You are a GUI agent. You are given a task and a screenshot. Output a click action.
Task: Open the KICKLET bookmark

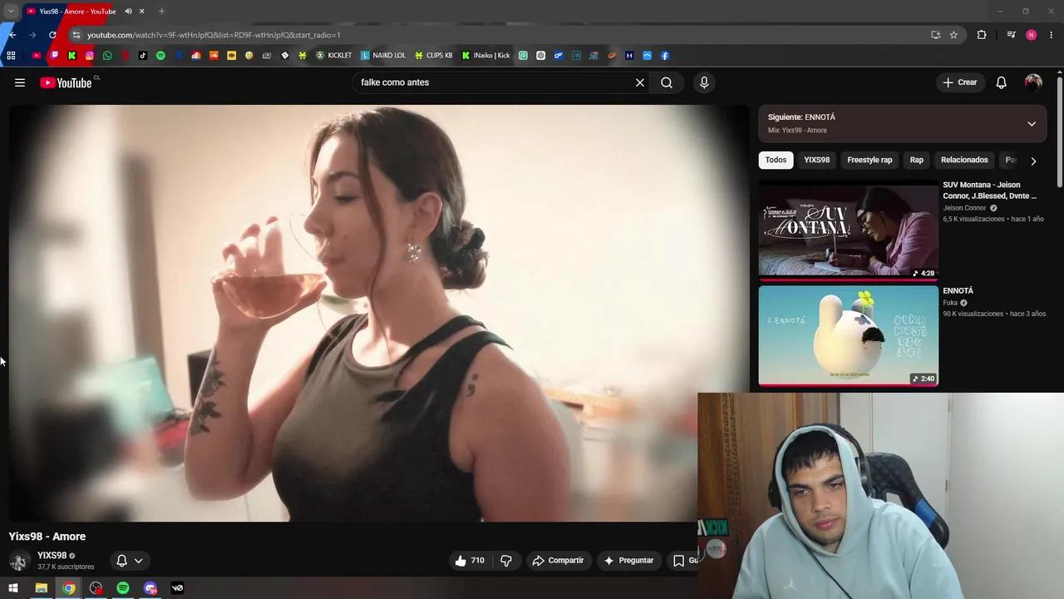click(x=333, y=56)
